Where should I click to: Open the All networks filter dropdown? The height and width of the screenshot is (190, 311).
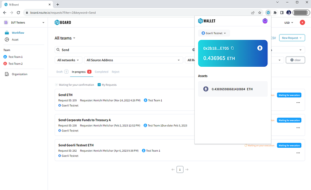pyautogui.click(x=68, y=60)
